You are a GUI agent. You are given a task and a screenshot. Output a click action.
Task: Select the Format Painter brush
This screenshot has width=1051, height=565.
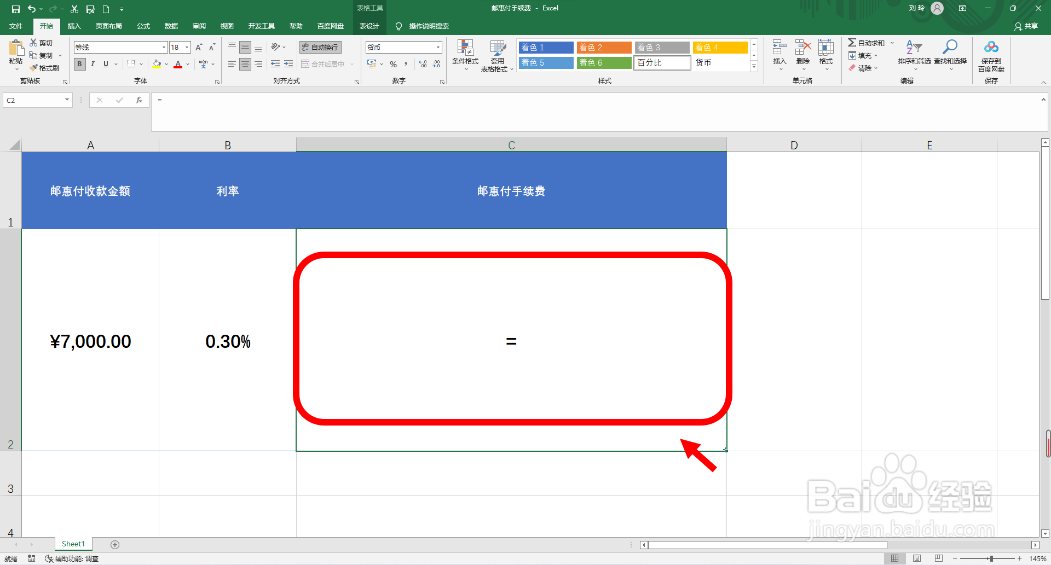click(44, 68)
